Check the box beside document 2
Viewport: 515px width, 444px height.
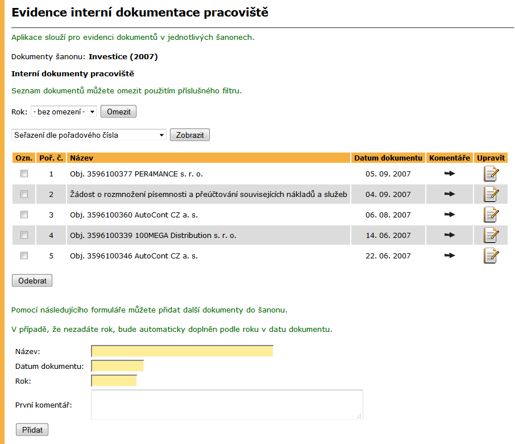(x=24, y=194)
